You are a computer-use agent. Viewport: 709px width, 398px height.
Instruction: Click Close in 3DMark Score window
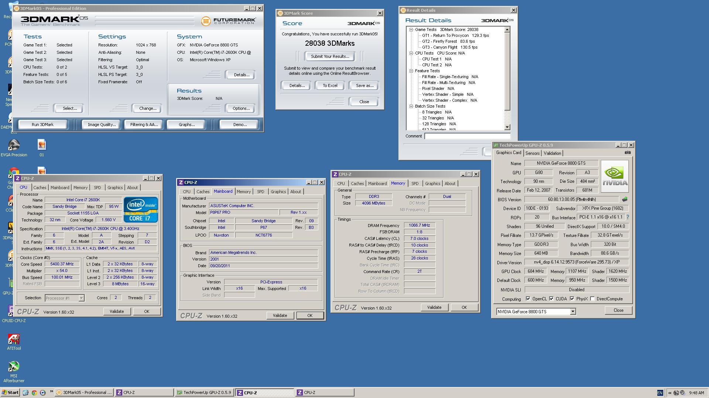coord(364,102)
